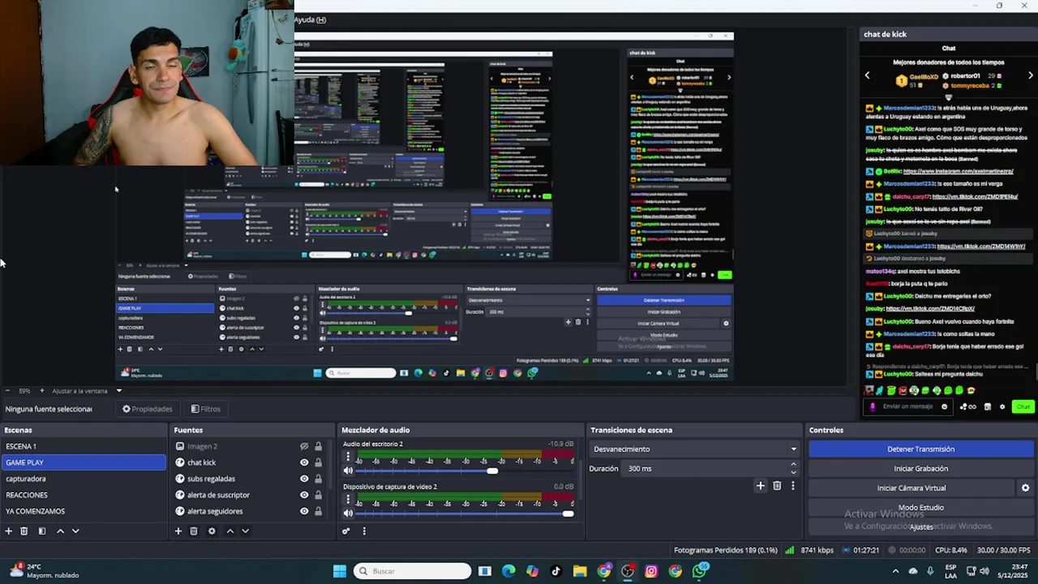Select the YA COMENZAMOS scene
This screenshot has width=1038, height=584.
click(x=84, y=511)
